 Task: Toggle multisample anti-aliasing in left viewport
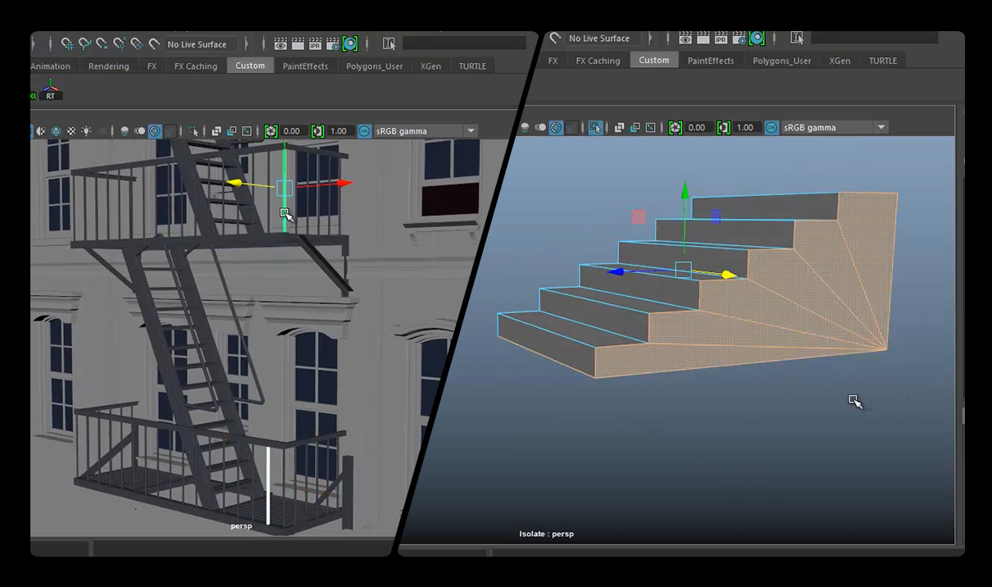(154, 131)
